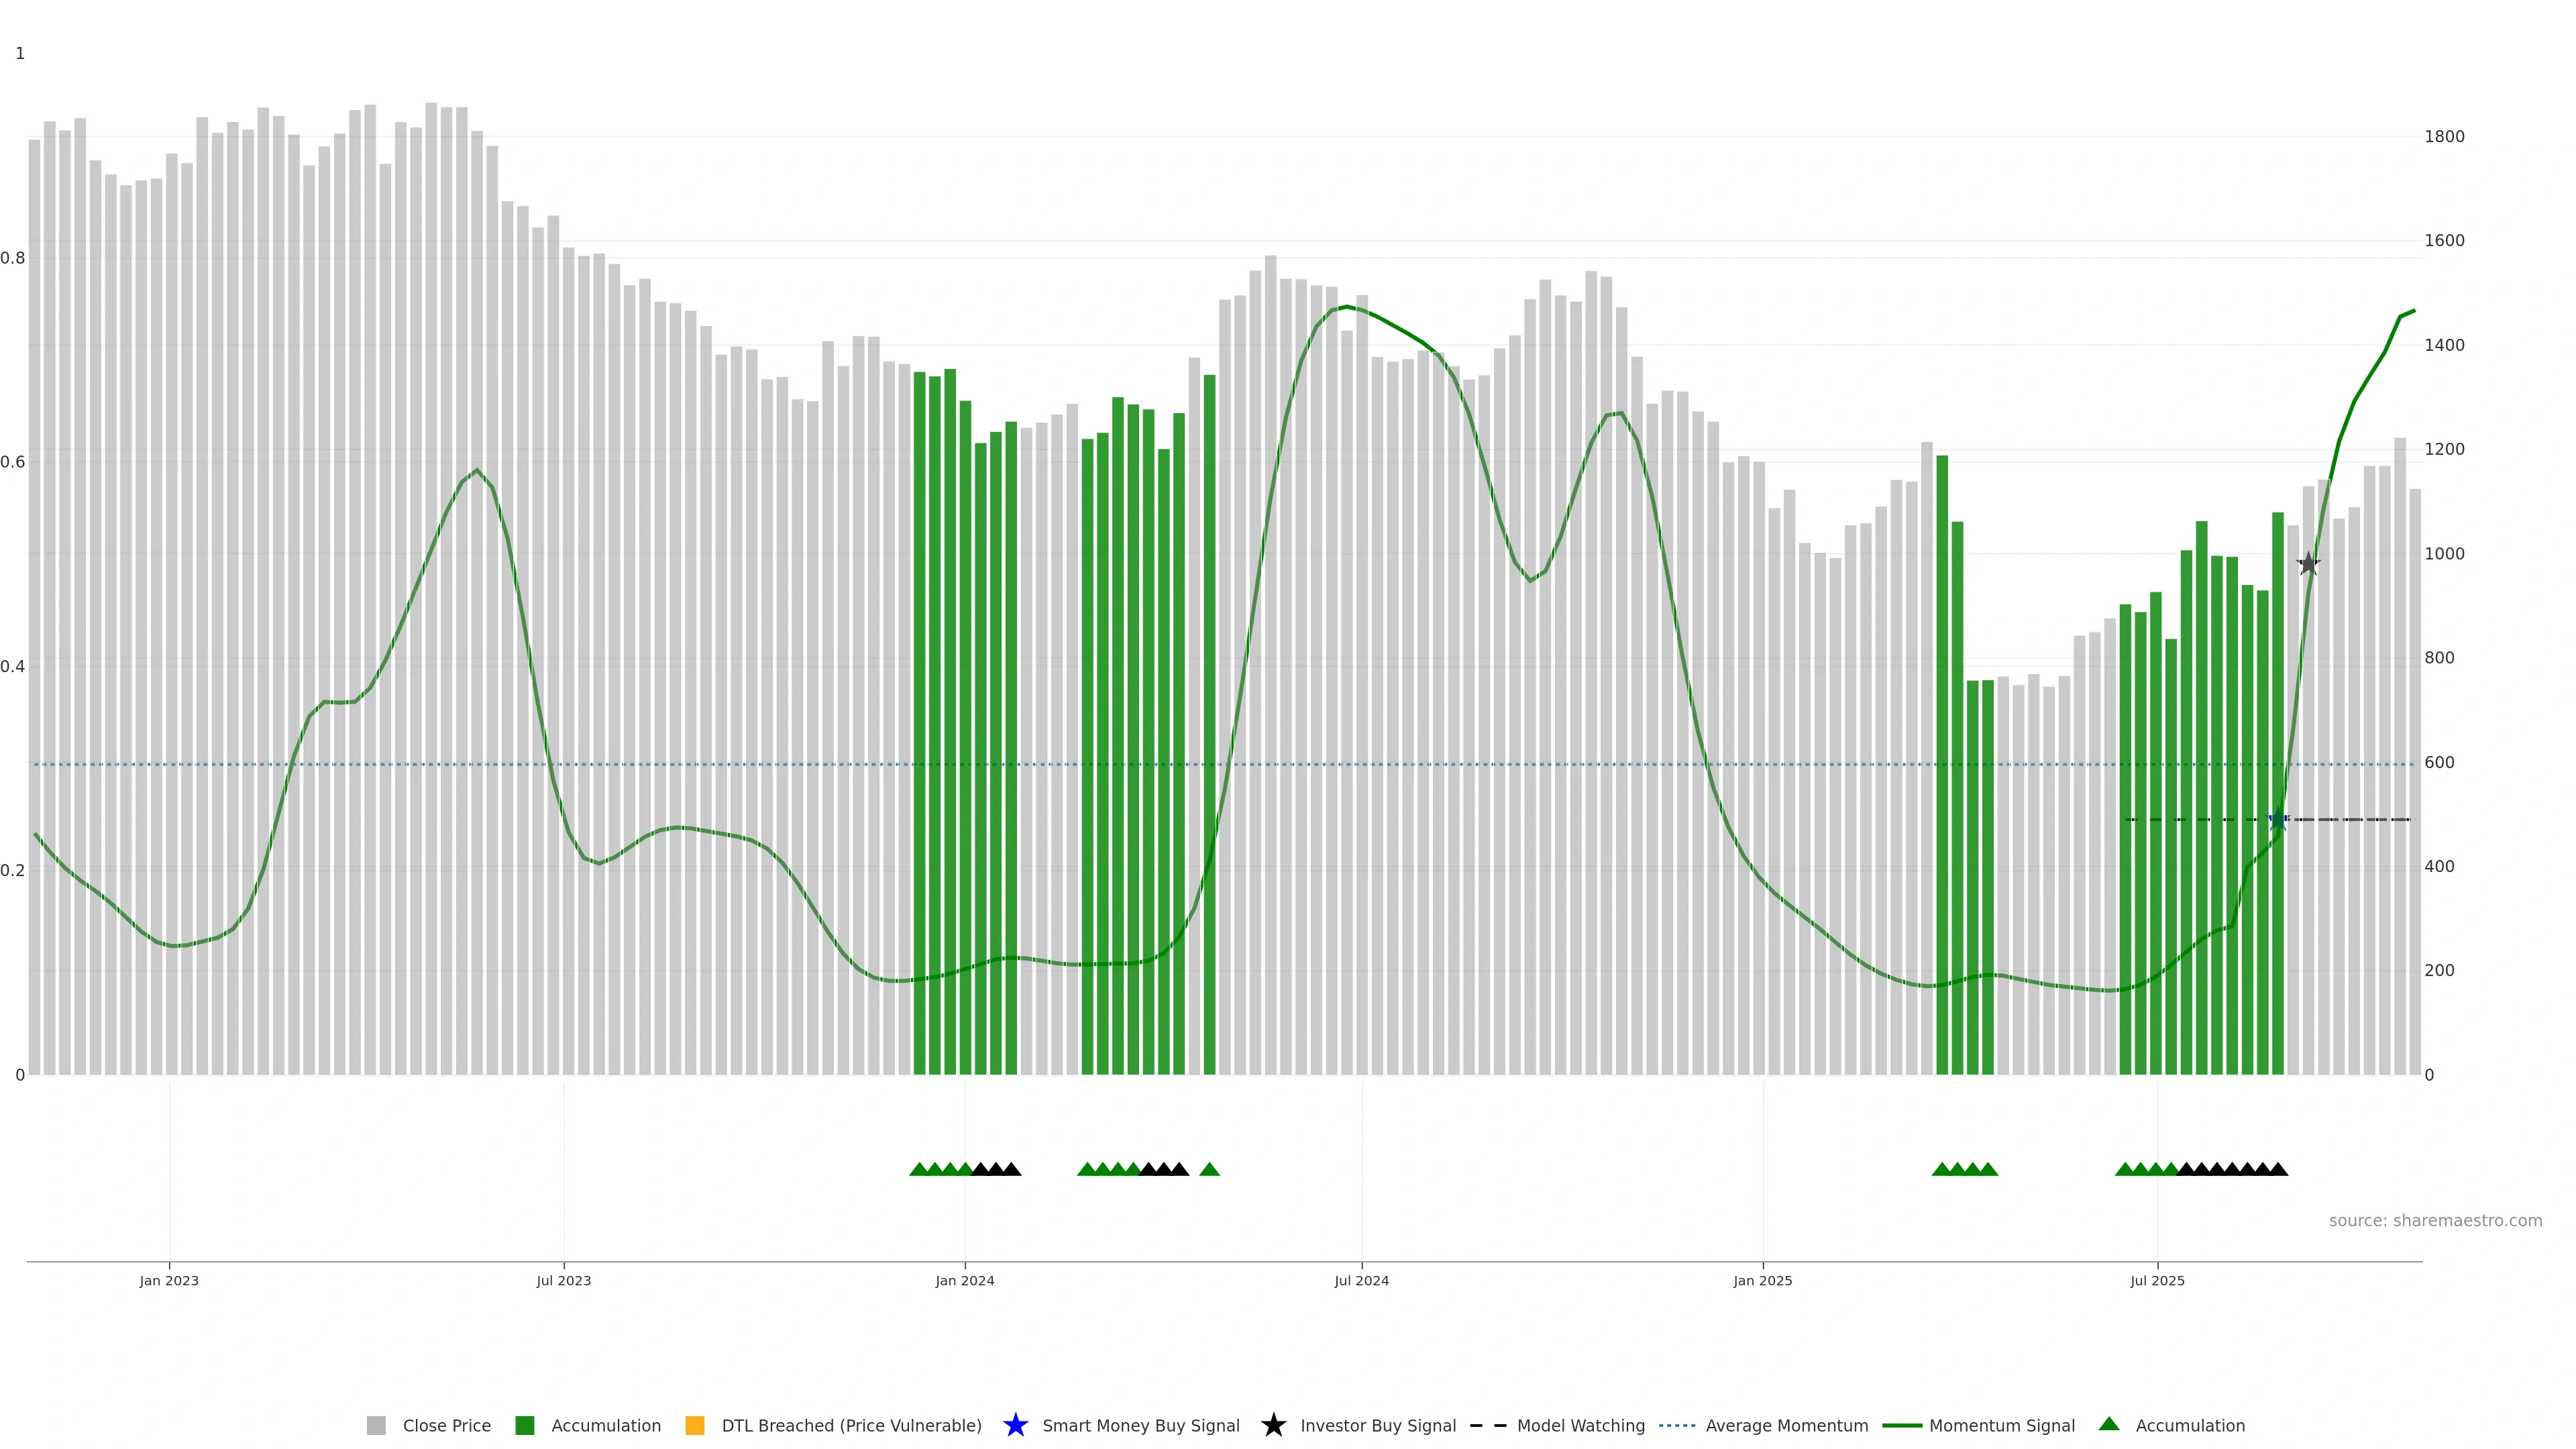Click the green triangle Accumulation legend icon
Image resolution: width=2576 pixels, height=1449 pixels.
pyautogui.click(x=2109, y=1424)
